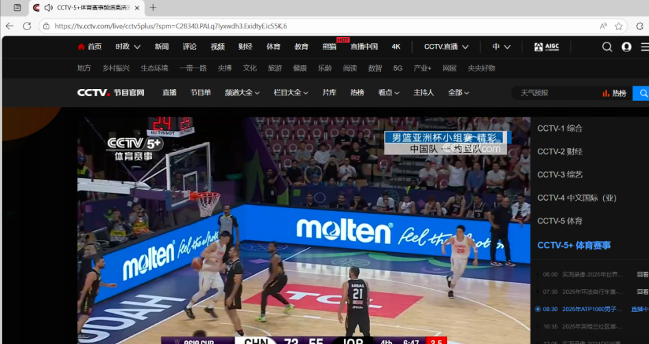The width and height of the screenshot is (649, 344).
Task: Open the 体育 section
Action: coord(273,47)
